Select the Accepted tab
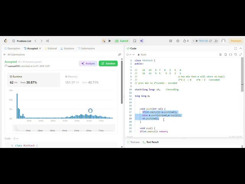245x184 pixels. tap(31, 49)
